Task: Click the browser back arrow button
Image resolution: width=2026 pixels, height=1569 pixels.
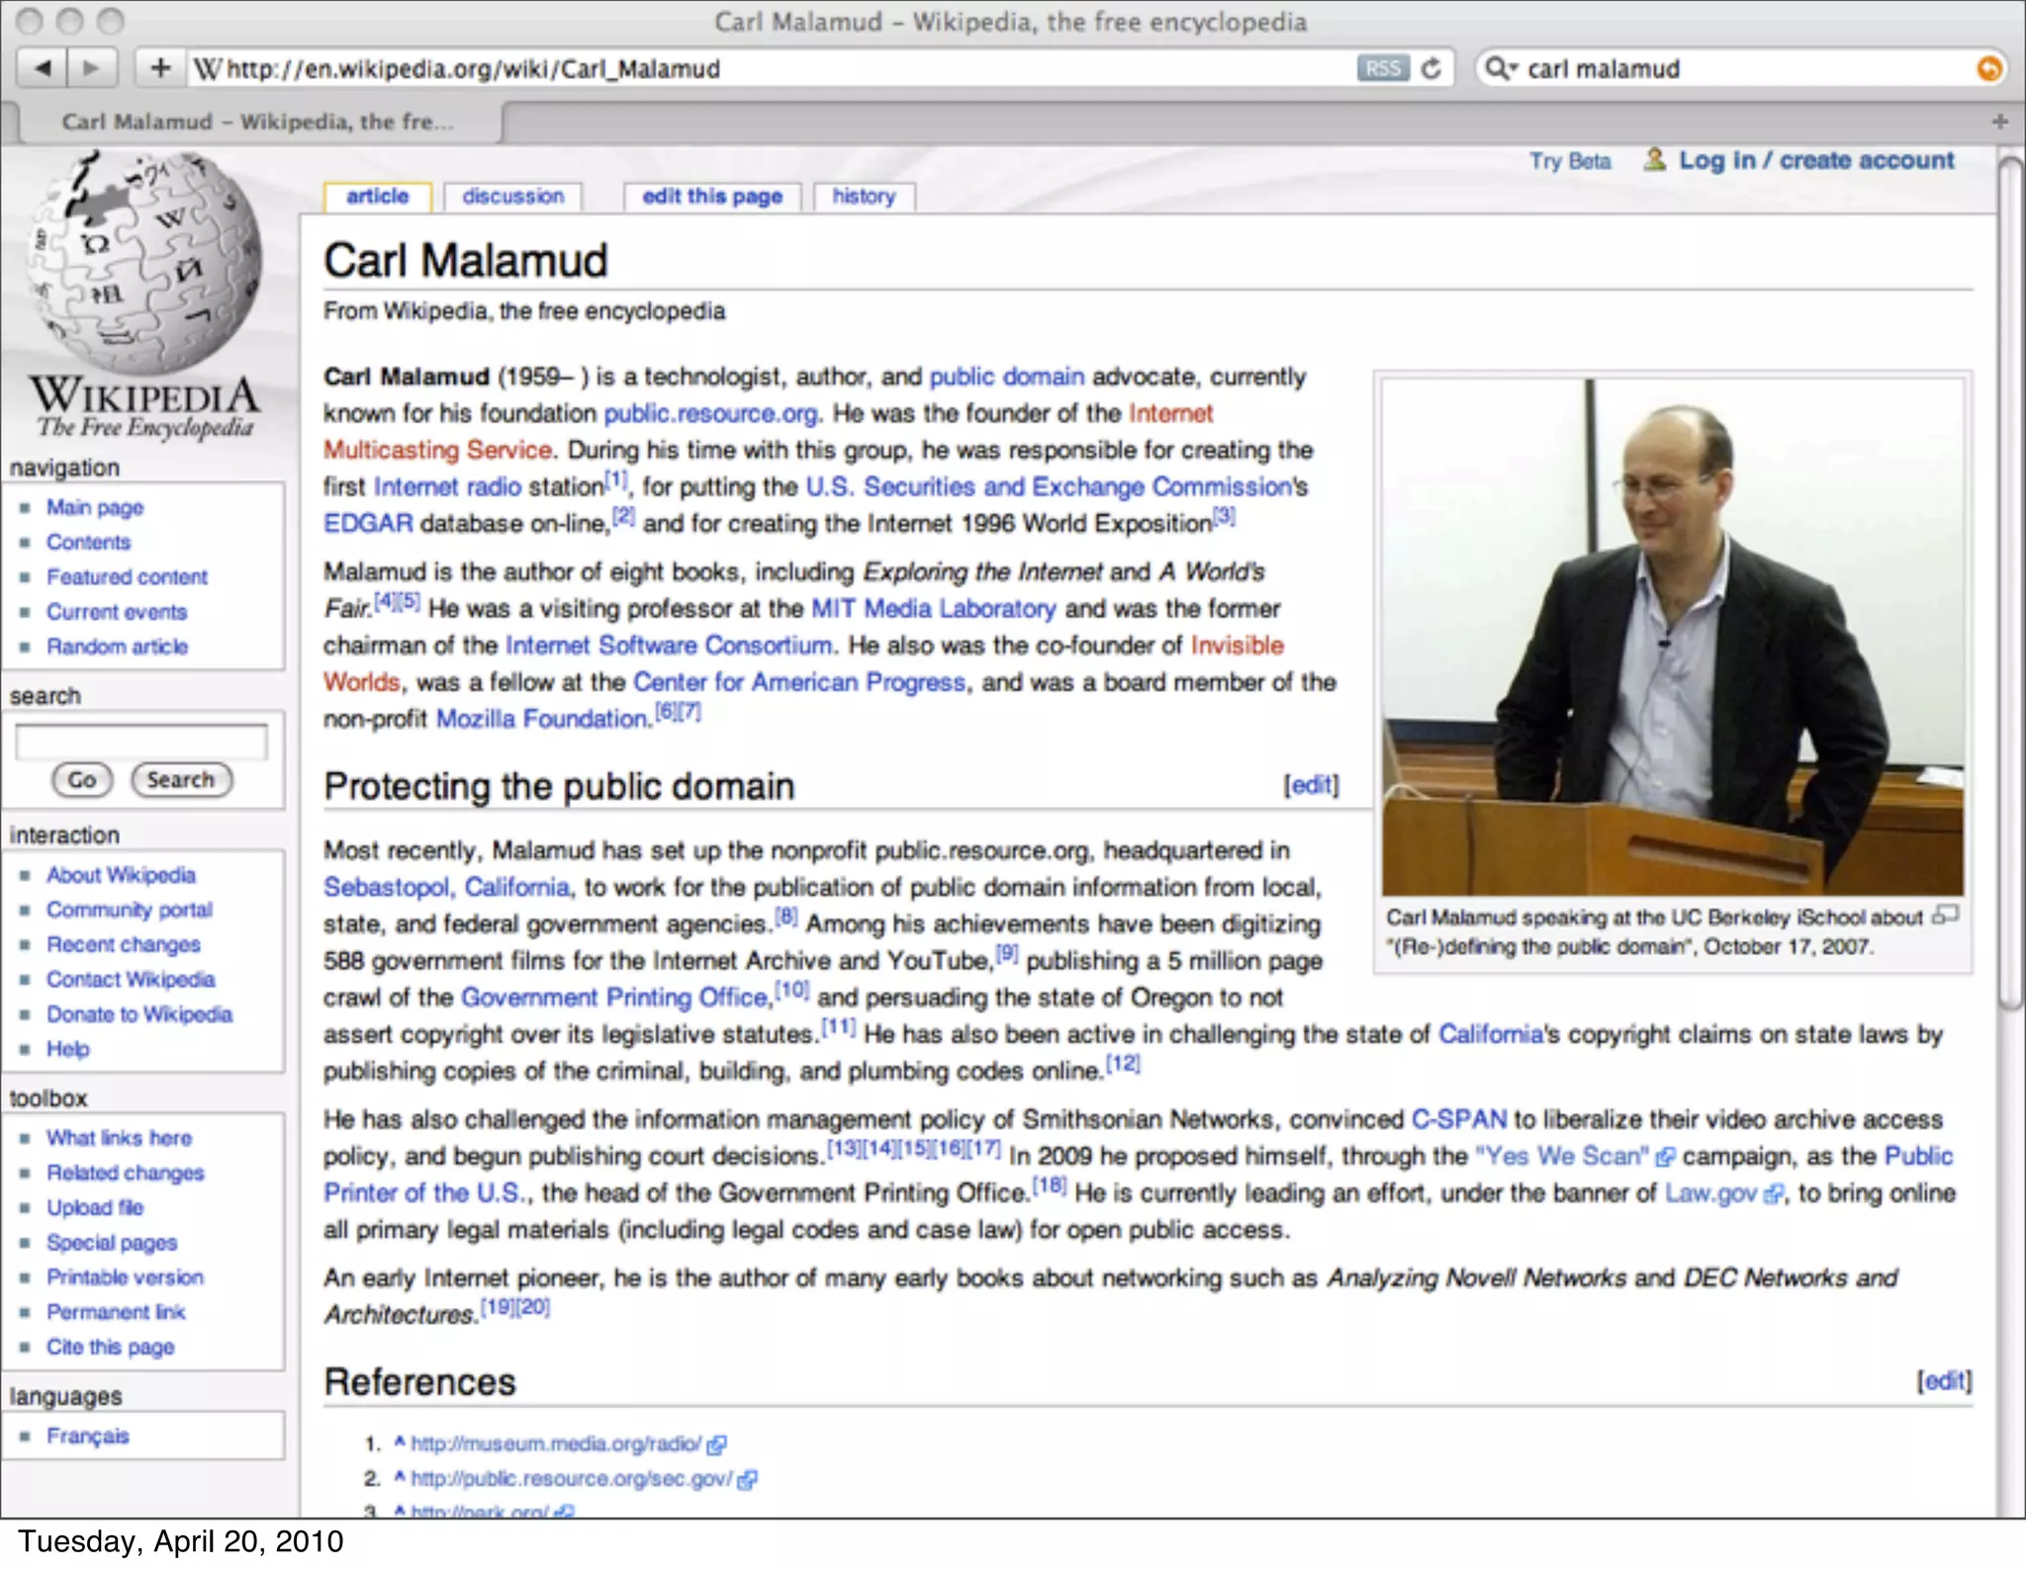Action: click(43, 68)
